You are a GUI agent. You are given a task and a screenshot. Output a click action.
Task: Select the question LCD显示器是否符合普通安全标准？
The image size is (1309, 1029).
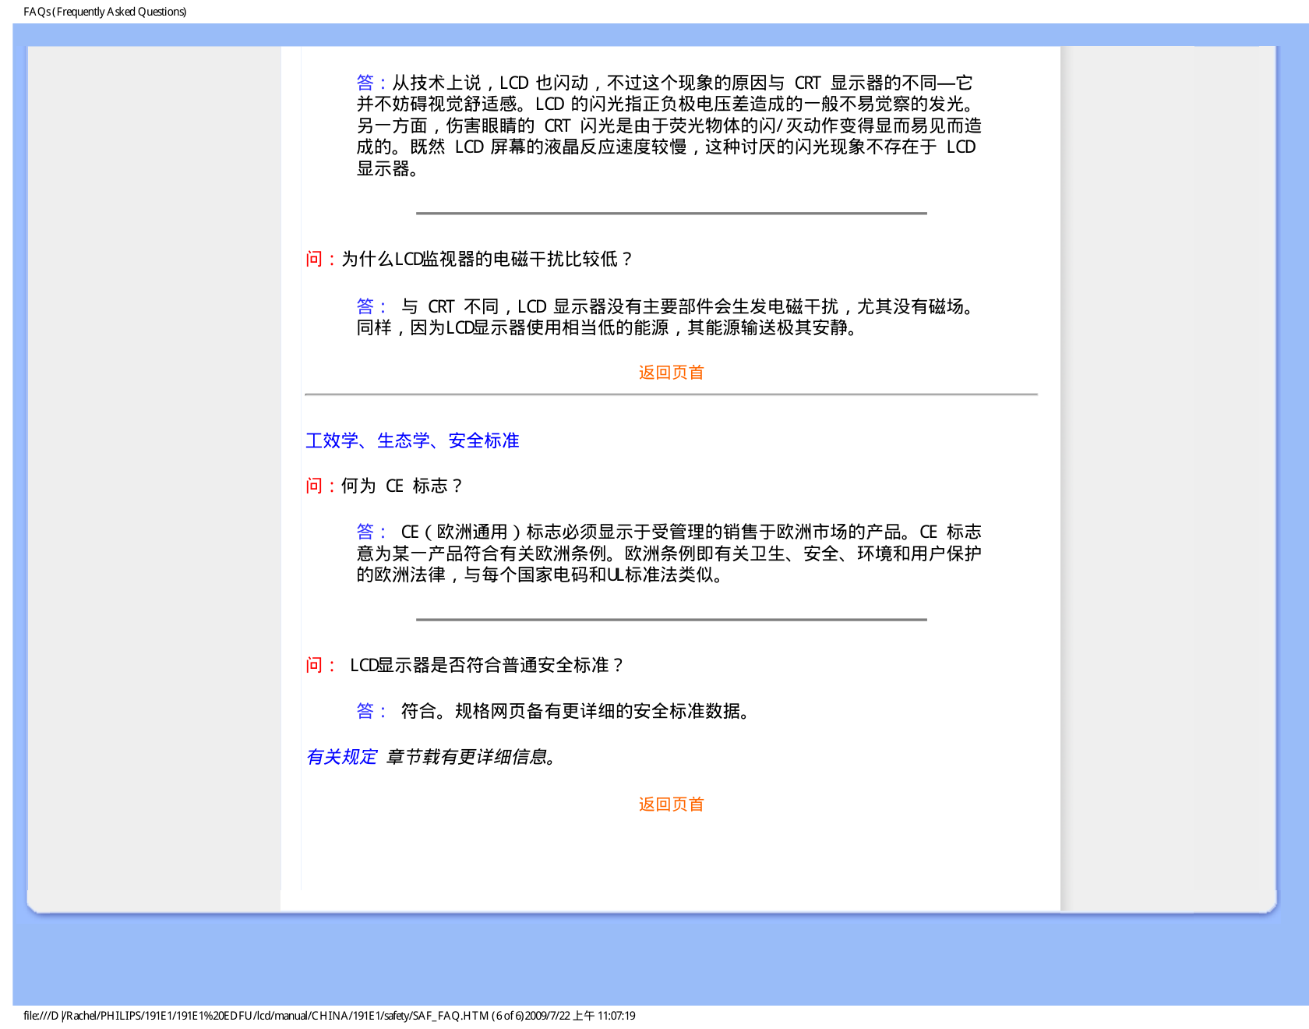(x=487, y=665)
